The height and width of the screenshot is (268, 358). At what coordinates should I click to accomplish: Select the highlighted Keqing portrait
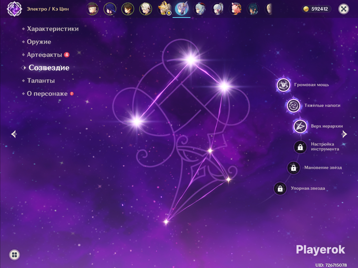pyautogui.click(x=182, y=8)
